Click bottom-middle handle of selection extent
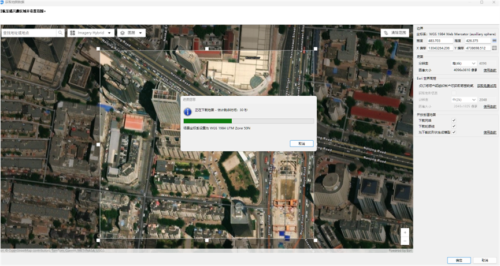This screenshot has height=266, width=500. click(207, 240)
